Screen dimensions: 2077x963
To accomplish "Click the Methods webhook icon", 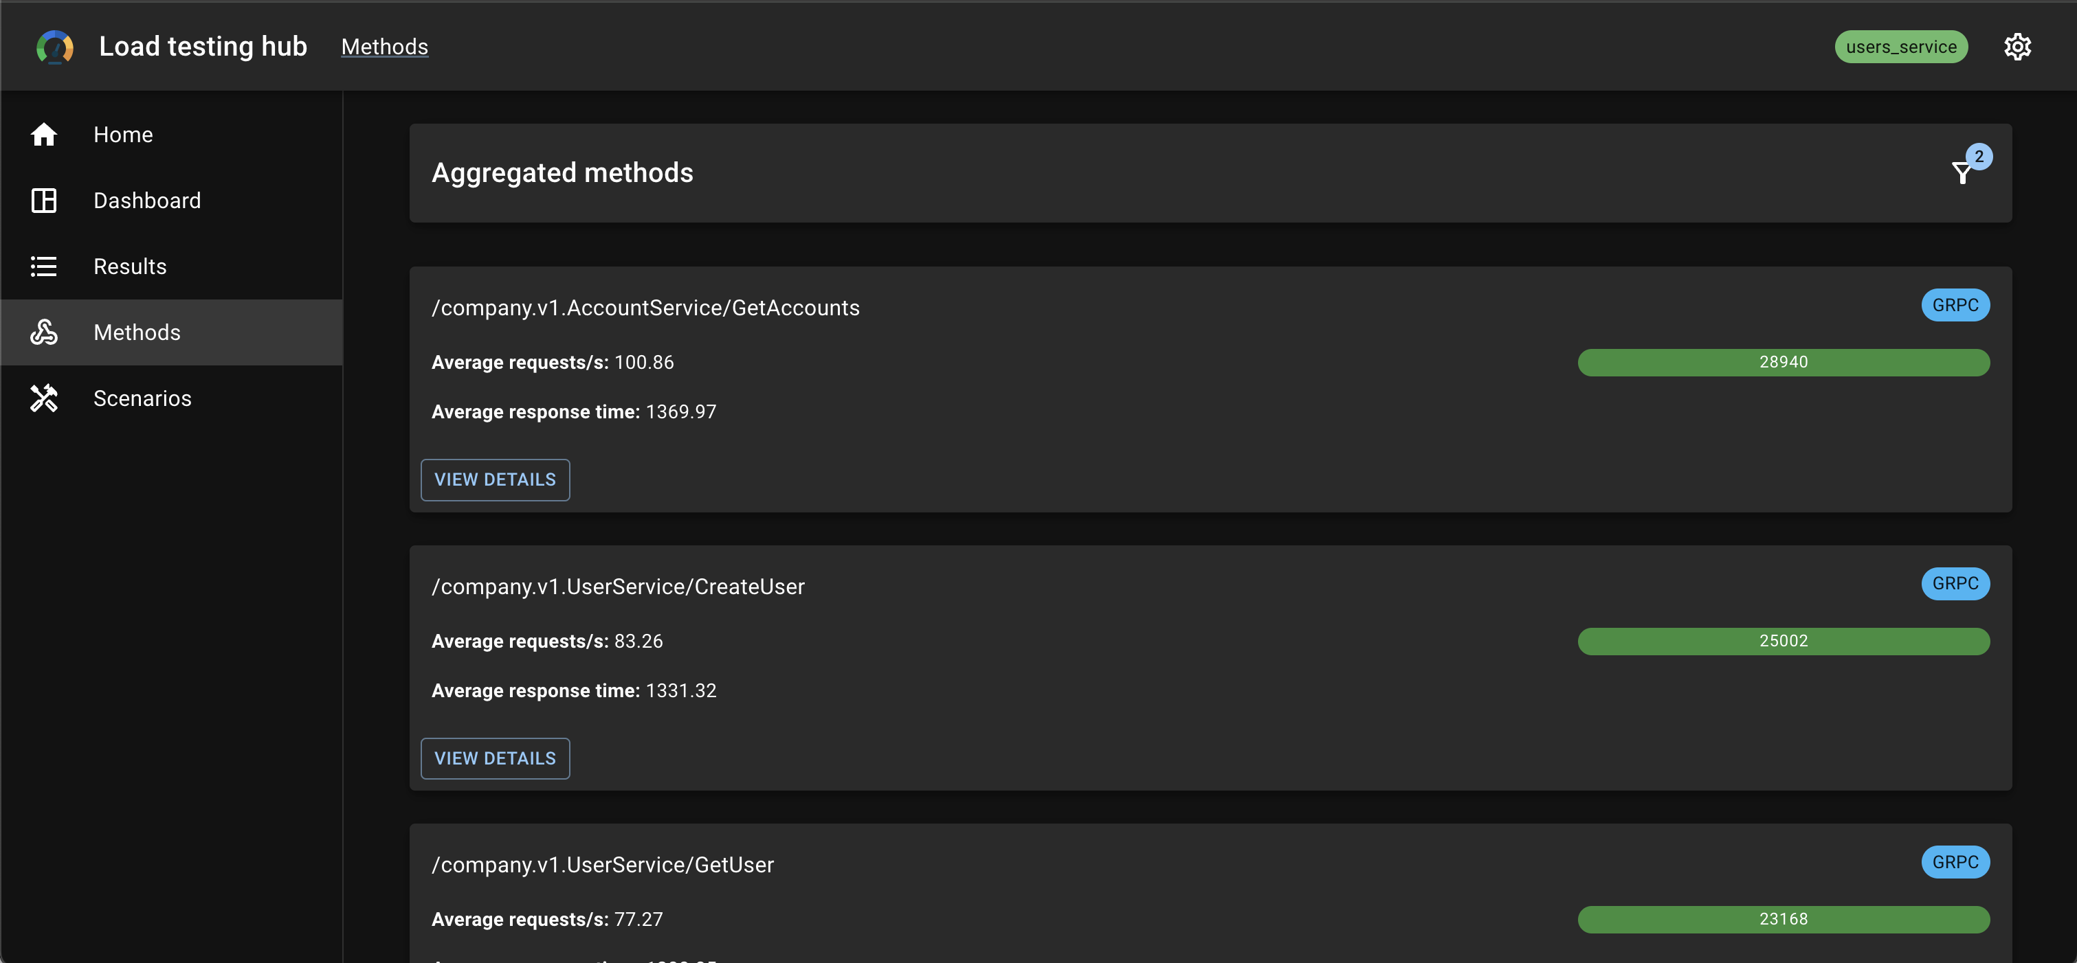I will point(43,332).
